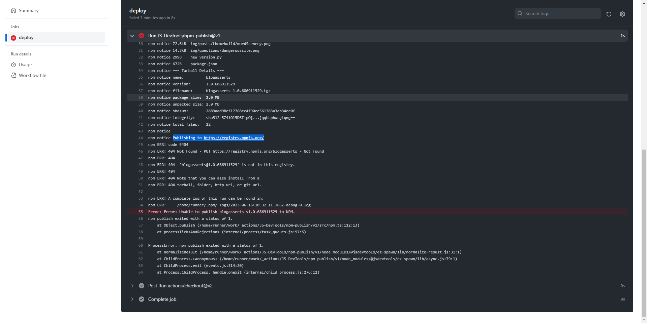Select the deploy job in sidebar
This screenshot has width=647, height=323.
tap(26, 38)
